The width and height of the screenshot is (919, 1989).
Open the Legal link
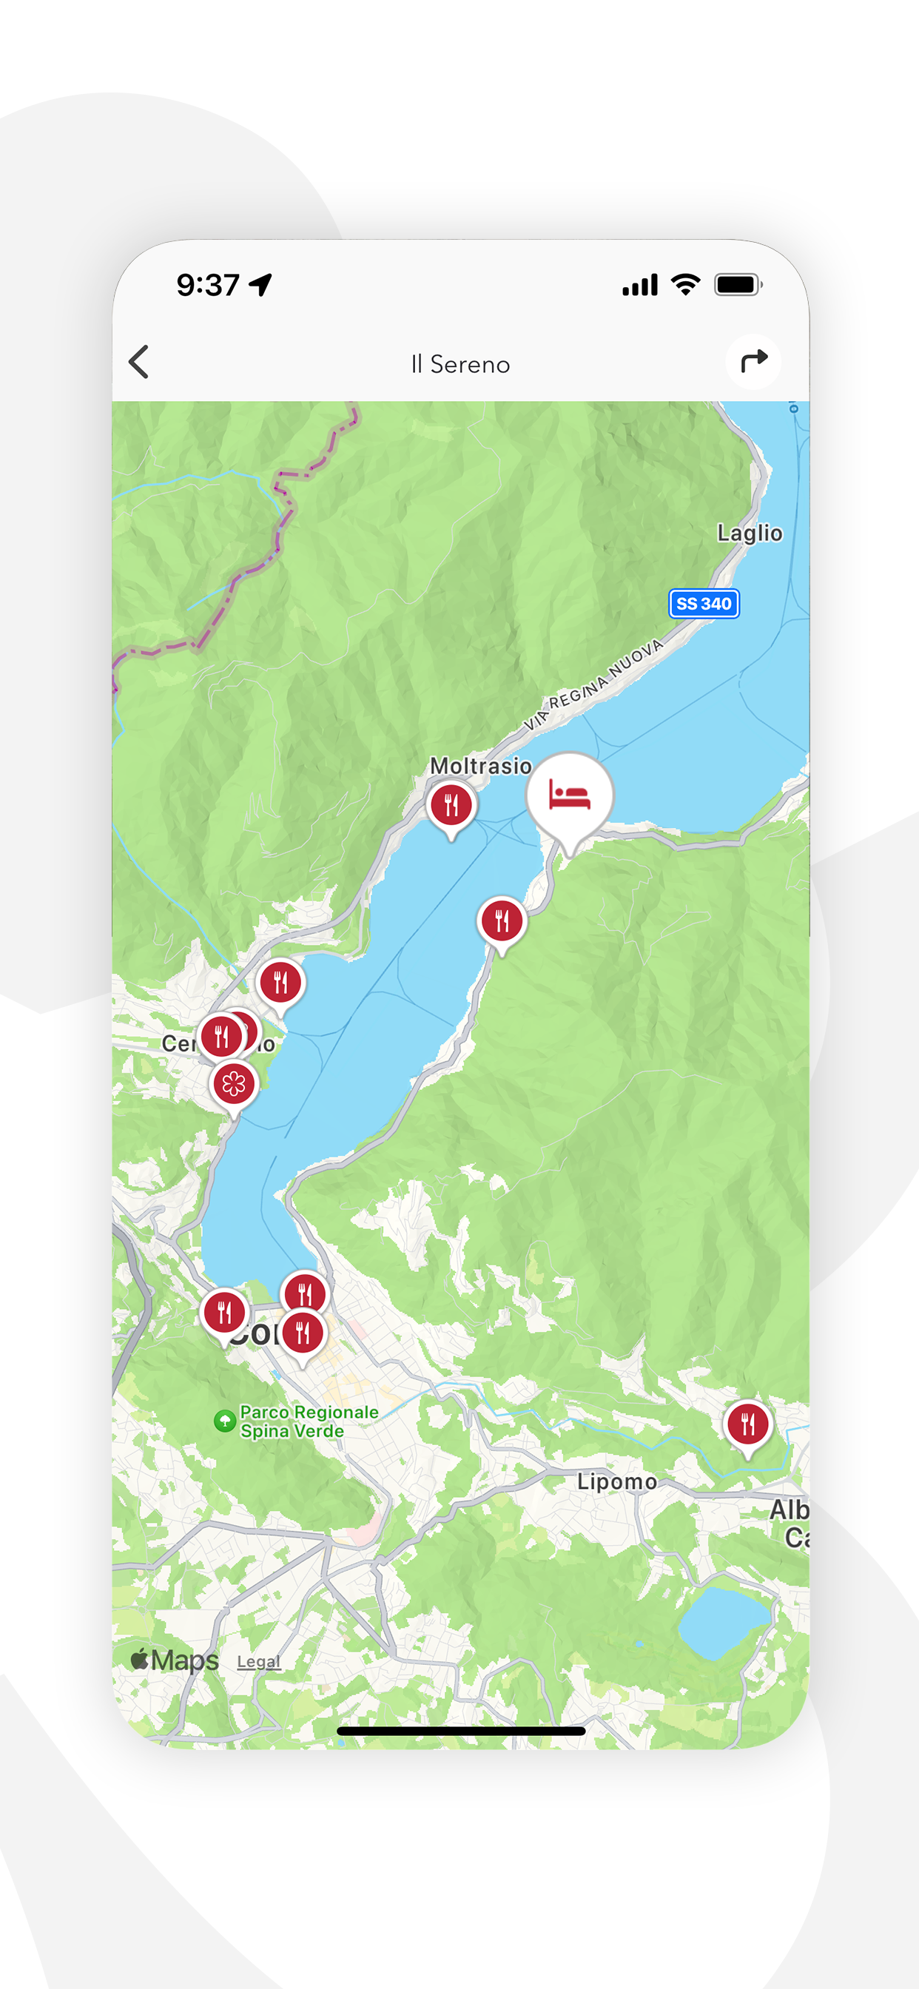[x=259, y=1661]
